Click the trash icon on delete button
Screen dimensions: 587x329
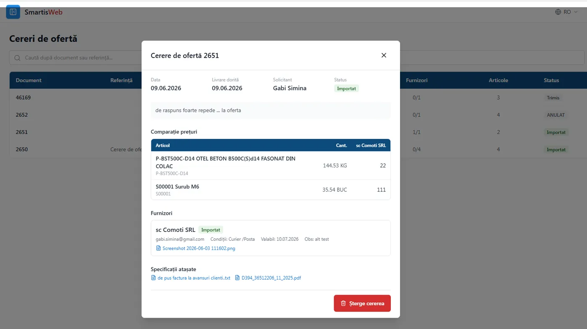click(343, 303)
